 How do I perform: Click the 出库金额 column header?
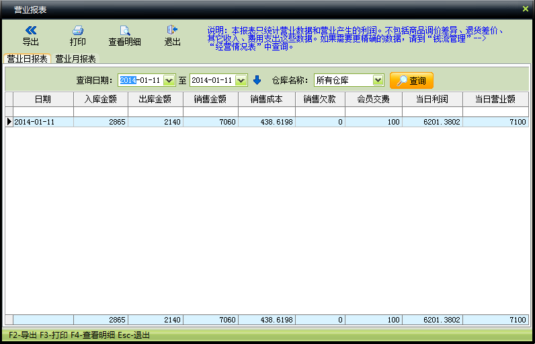[155, 100]
